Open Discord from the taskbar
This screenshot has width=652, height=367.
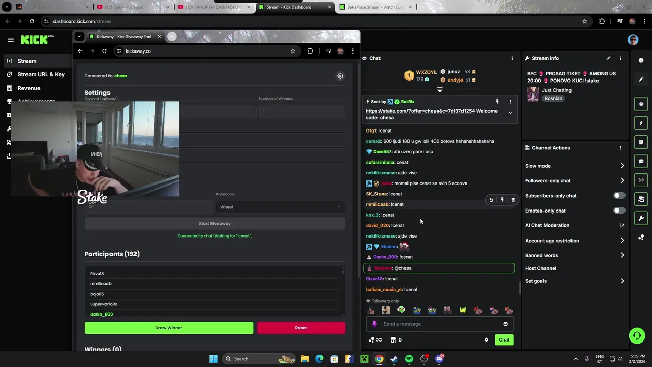click(439, 359)
